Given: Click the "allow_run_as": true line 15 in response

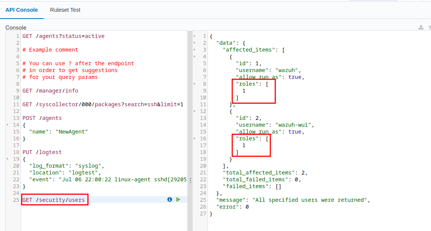Looking at the screenshot, I should [x=270, y=132].
